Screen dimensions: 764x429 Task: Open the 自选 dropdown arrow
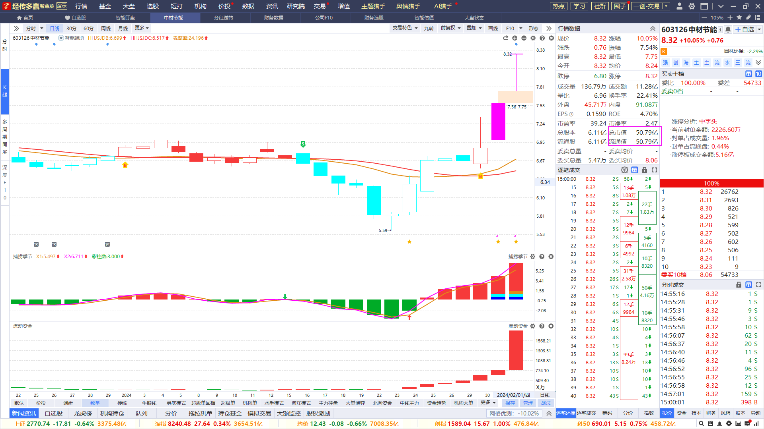coord(759,29)
